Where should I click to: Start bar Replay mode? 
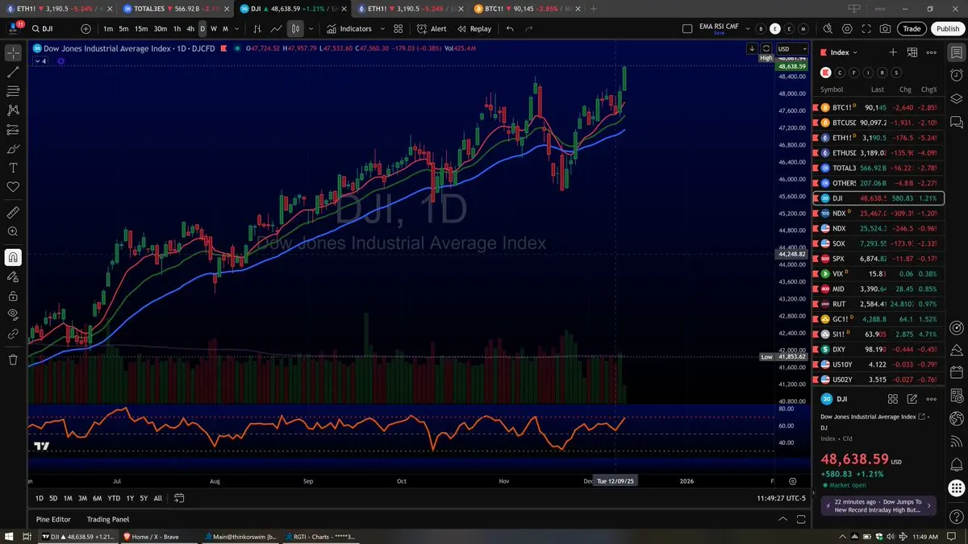(474, 28)
